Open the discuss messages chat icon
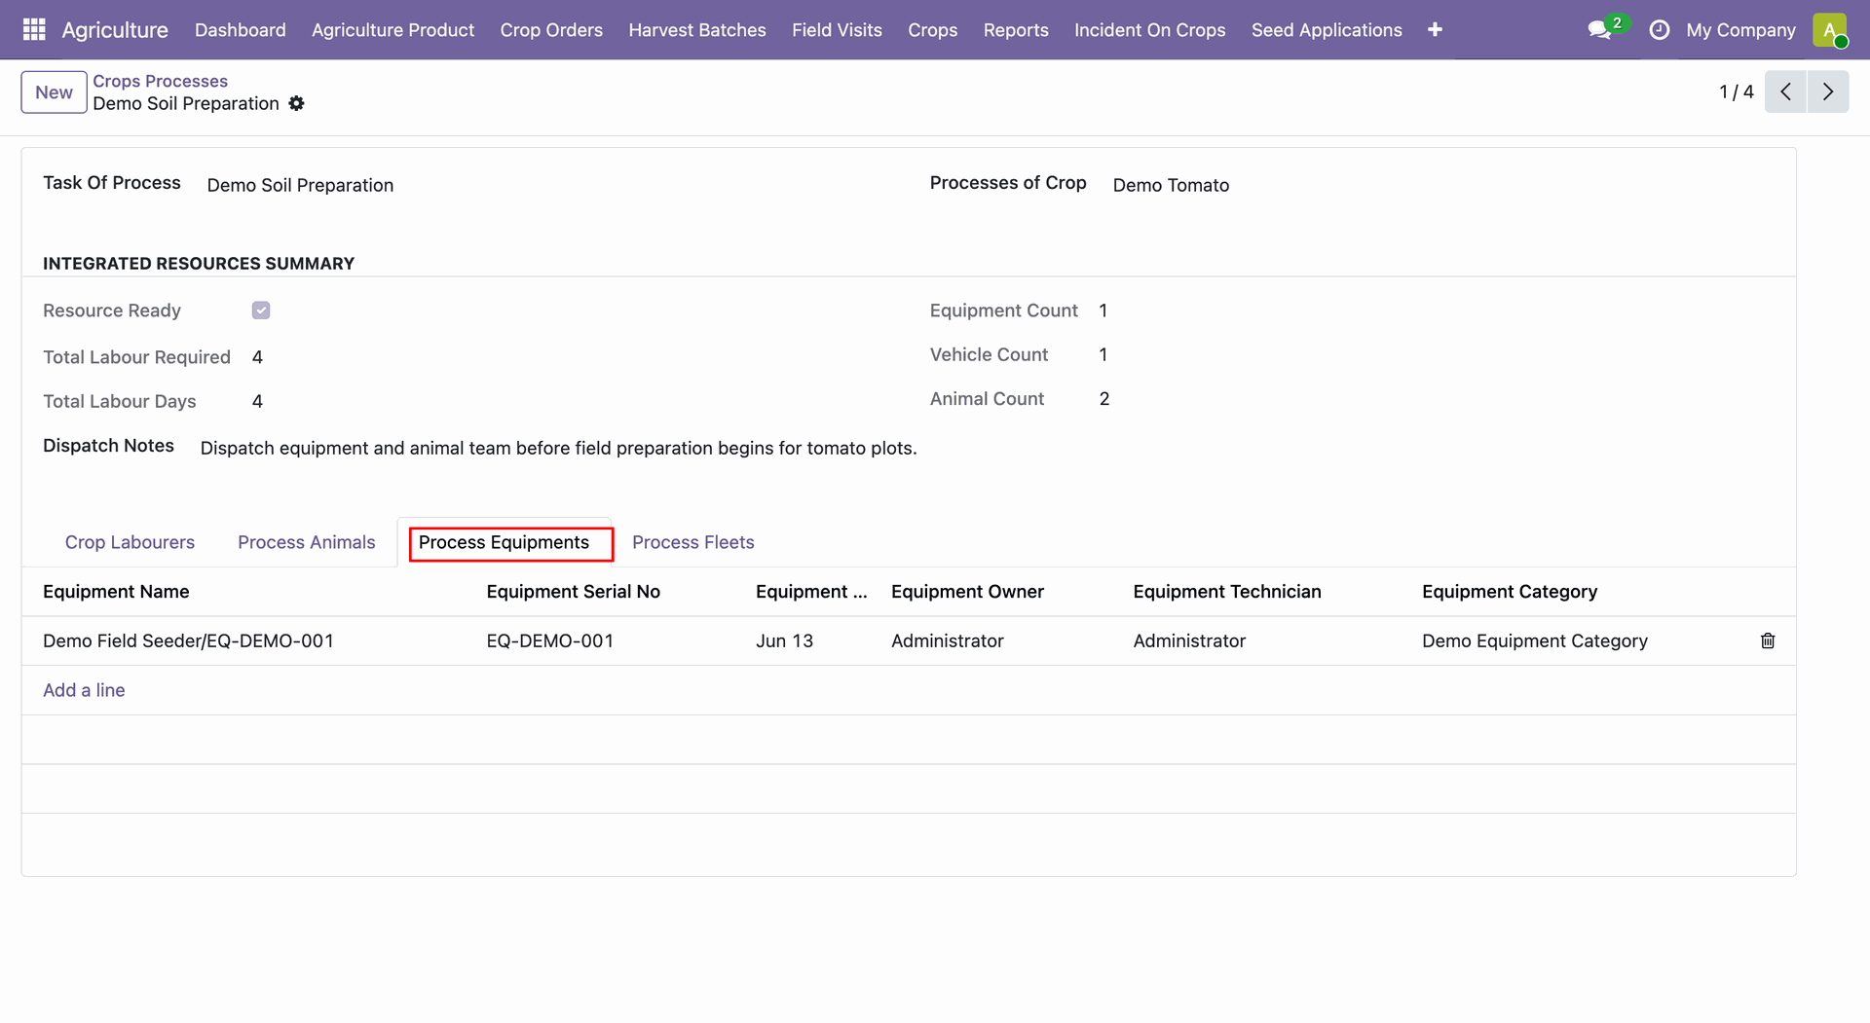Image resolution: width=1870 pixels, height=1023 pixels. pos(1599,30)
